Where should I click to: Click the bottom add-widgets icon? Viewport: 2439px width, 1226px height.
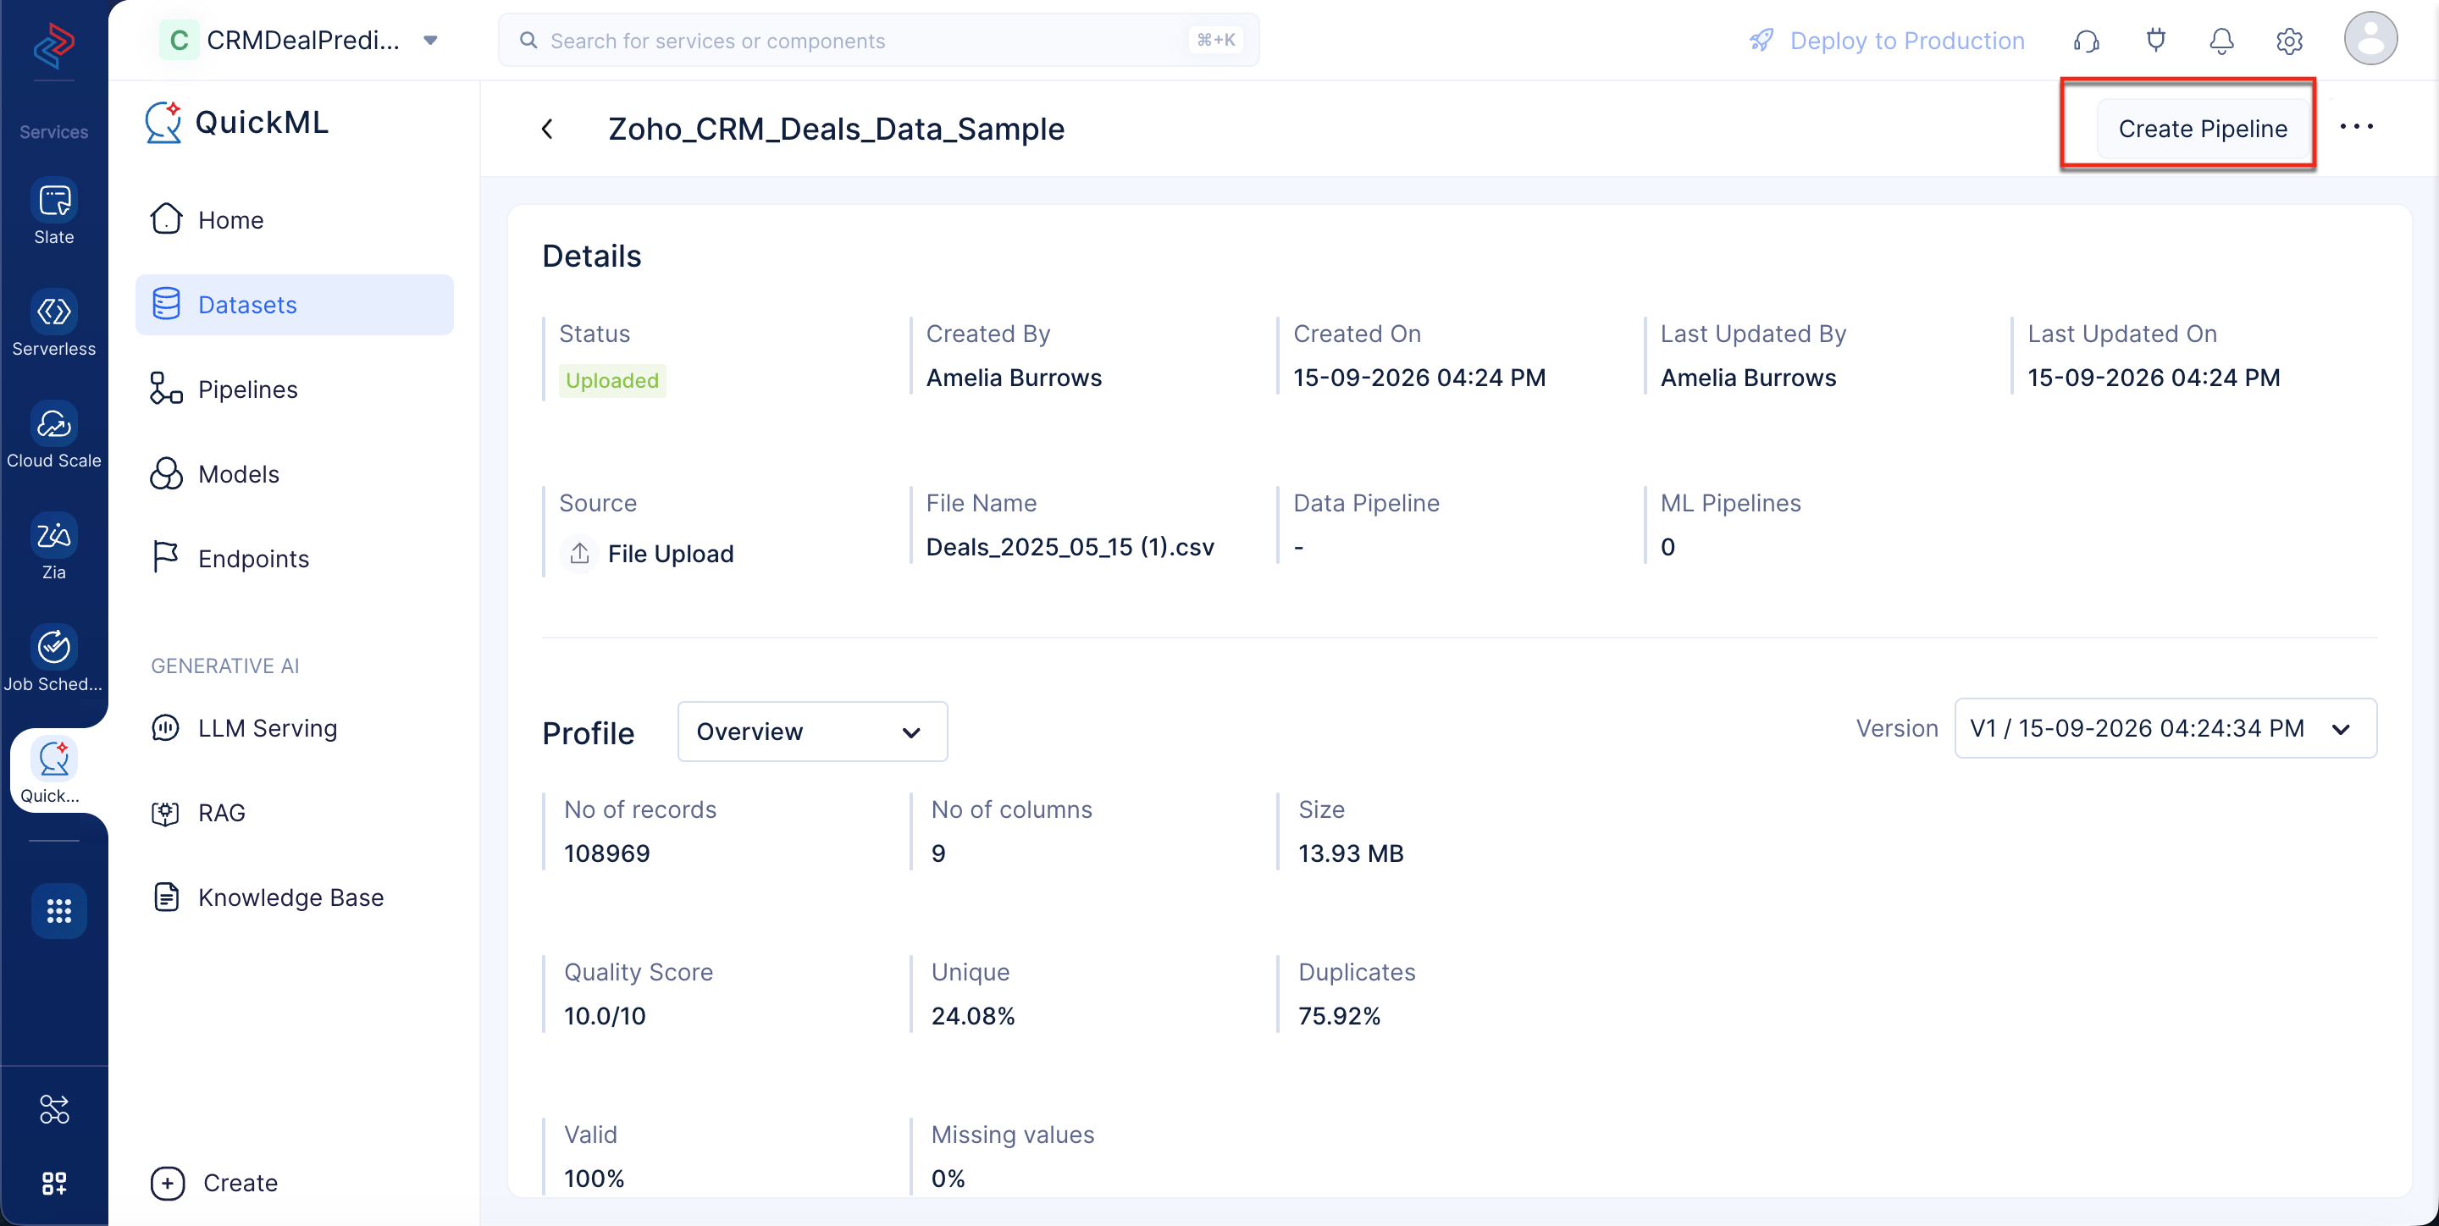54,1183
